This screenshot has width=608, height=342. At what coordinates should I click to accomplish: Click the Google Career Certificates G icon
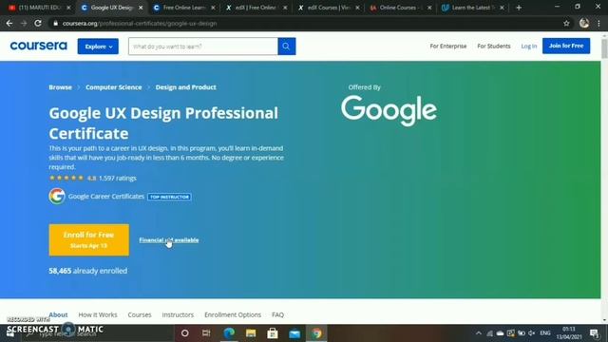(x=57, y=197)
